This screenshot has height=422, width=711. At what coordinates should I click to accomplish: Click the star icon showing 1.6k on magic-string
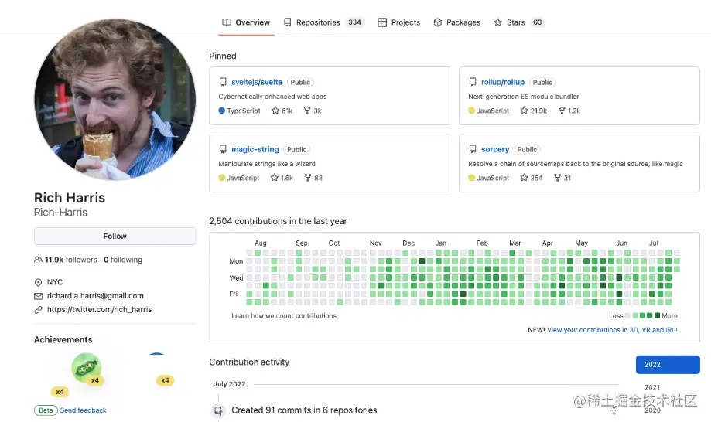click(275, 178)
